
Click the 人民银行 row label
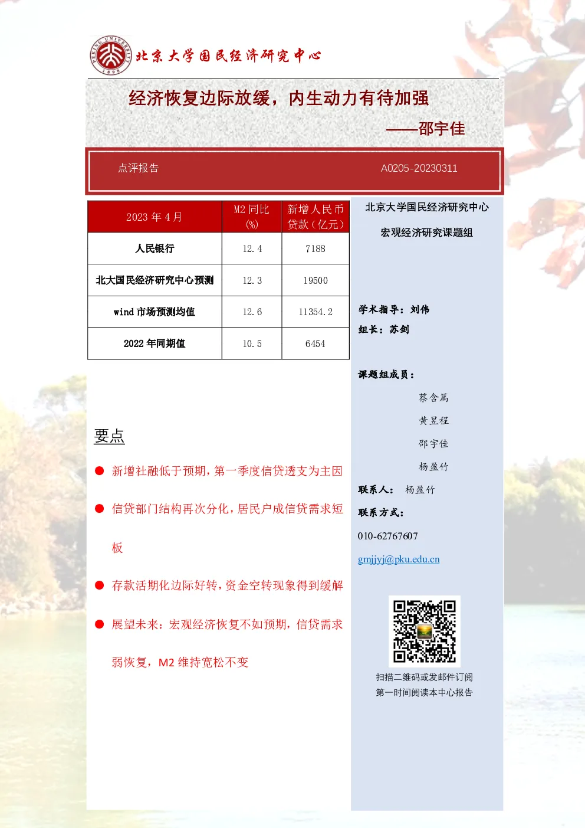click(155, 248)
